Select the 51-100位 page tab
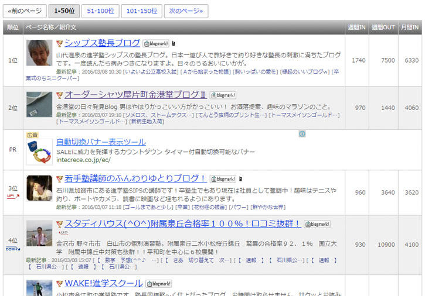 coord(101,11)
